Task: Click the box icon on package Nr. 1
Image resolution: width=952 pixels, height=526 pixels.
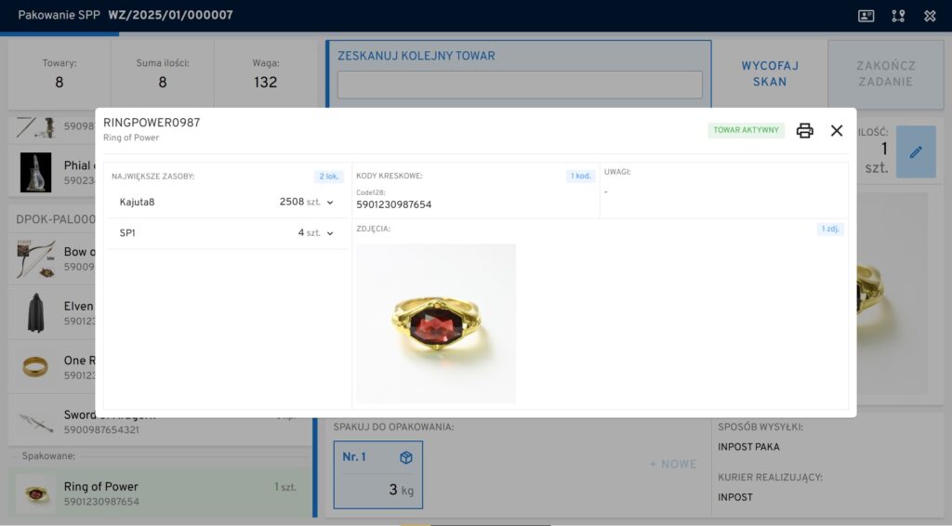Action: point(405,457)
